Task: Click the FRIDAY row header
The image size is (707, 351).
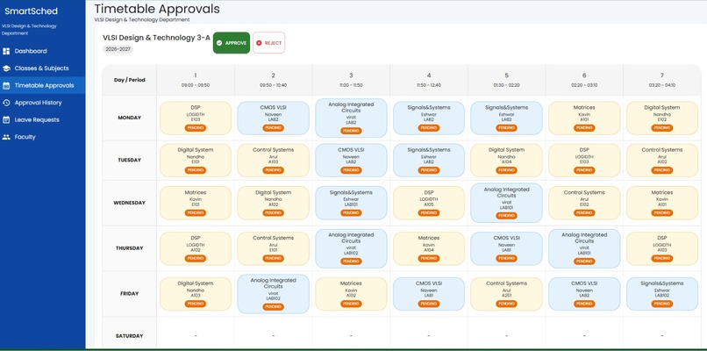Action: tap(130, 294)
